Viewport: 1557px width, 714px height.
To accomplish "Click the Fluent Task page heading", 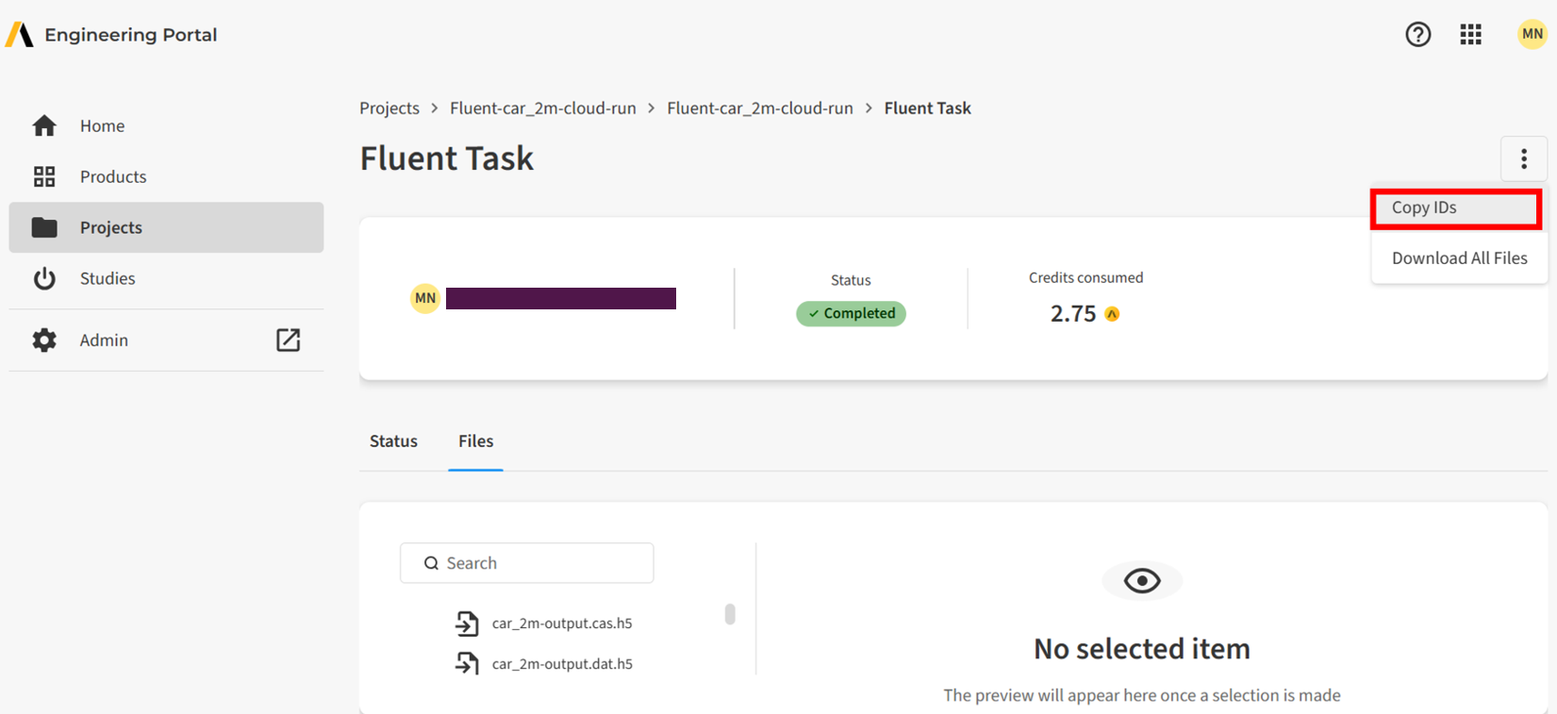I will 447,158.
